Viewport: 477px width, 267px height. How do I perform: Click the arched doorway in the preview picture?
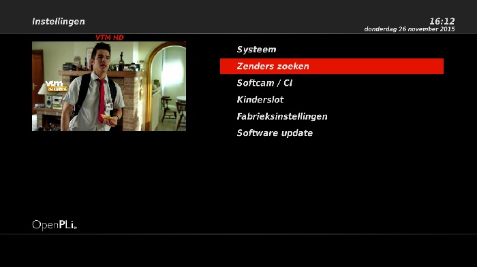tap(166, 86)
